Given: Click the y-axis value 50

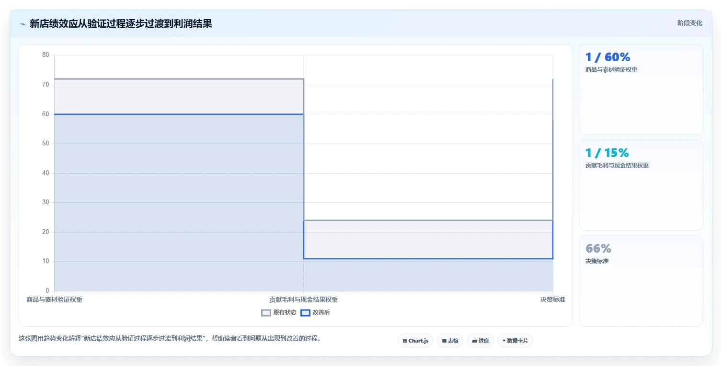Looking at the screenshot, I should (x=46, y=144).
